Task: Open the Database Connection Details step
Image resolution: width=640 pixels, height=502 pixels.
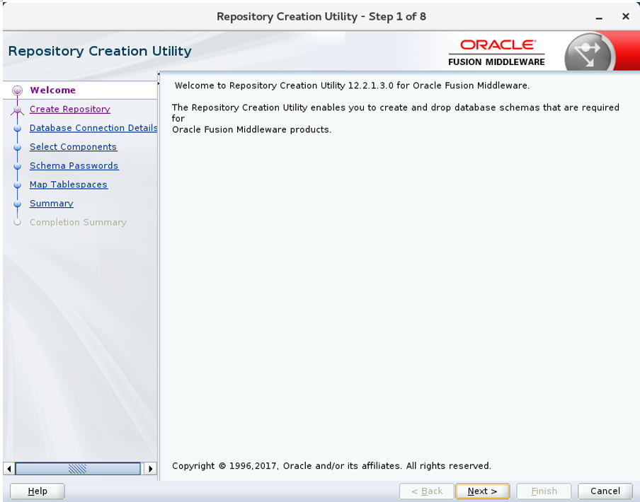Action: coord(93,128)
